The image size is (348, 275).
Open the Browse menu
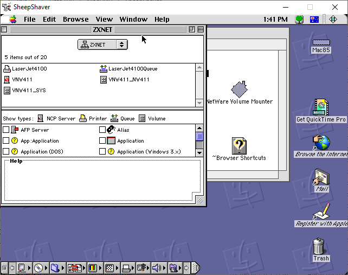click(x=76, y=20)
